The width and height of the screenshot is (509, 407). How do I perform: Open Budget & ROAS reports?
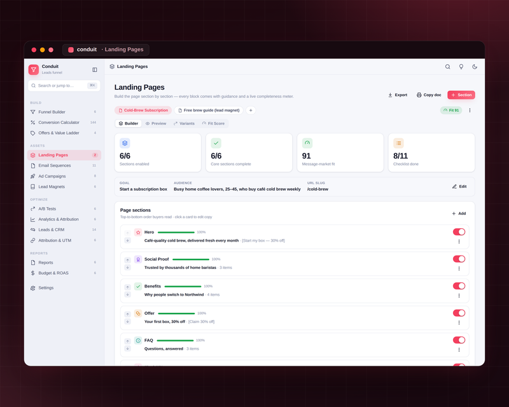click(x=64, y=273)
